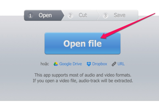Image resolution: width=159 pixels, height=106 pixels.
Task: Select the Save step tab
Action: point(118,15)
